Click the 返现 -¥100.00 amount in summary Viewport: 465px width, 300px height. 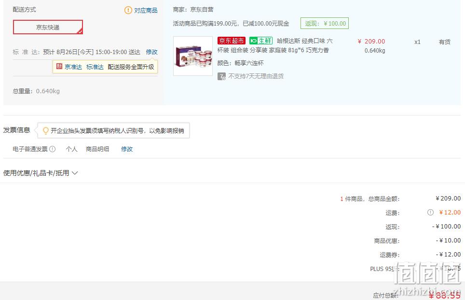(x=446, y=227)
